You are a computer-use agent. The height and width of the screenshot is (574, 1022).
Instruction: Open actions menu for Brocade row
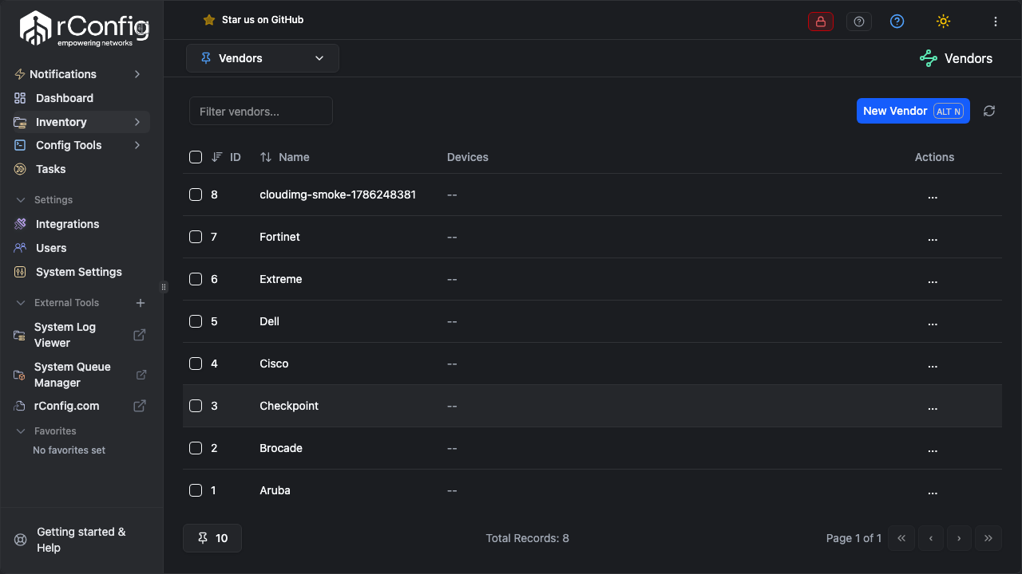[933, 449]
